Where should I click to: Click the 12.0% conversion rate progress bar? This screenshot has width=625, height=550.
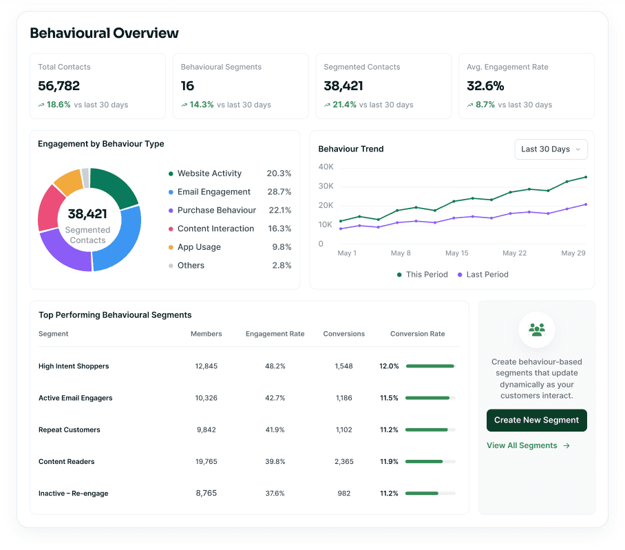click(x=430, y=366)
